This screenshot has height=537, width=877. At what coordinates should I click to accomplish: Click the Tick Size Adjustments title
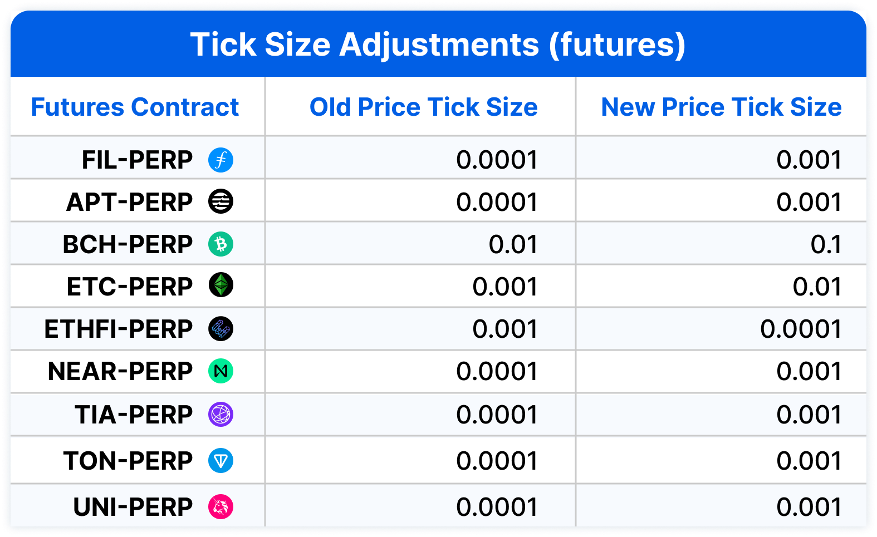pyautogui.click(x=438, y=45)
